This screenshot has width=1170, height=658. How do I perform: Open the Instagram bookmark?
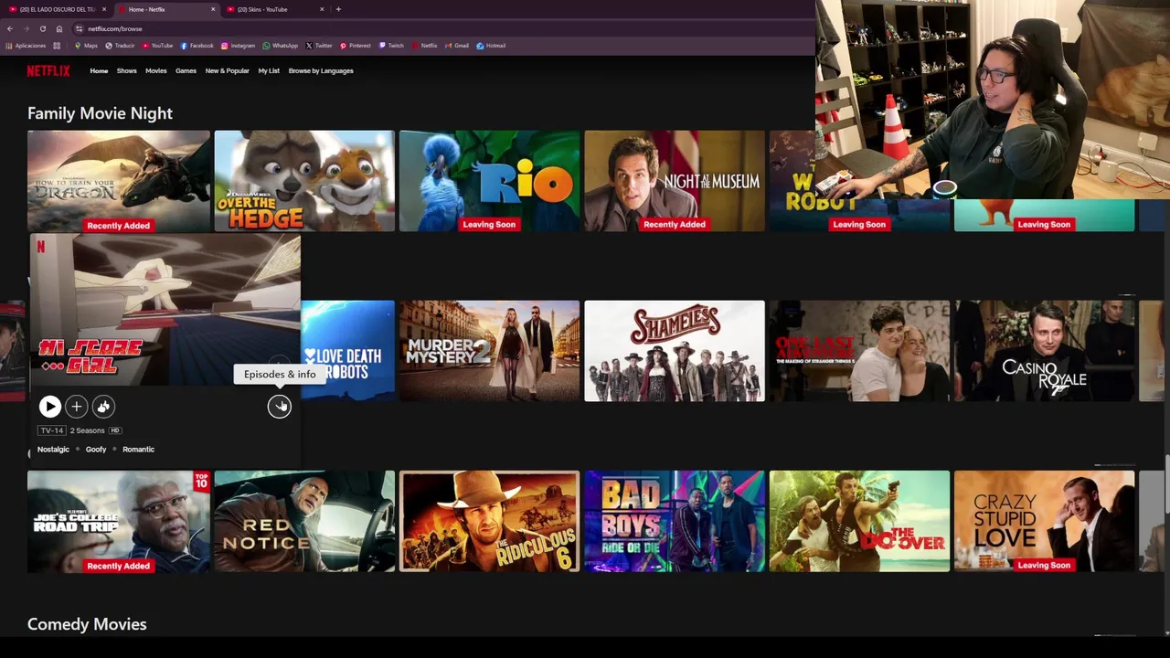[x=239, y=46]
